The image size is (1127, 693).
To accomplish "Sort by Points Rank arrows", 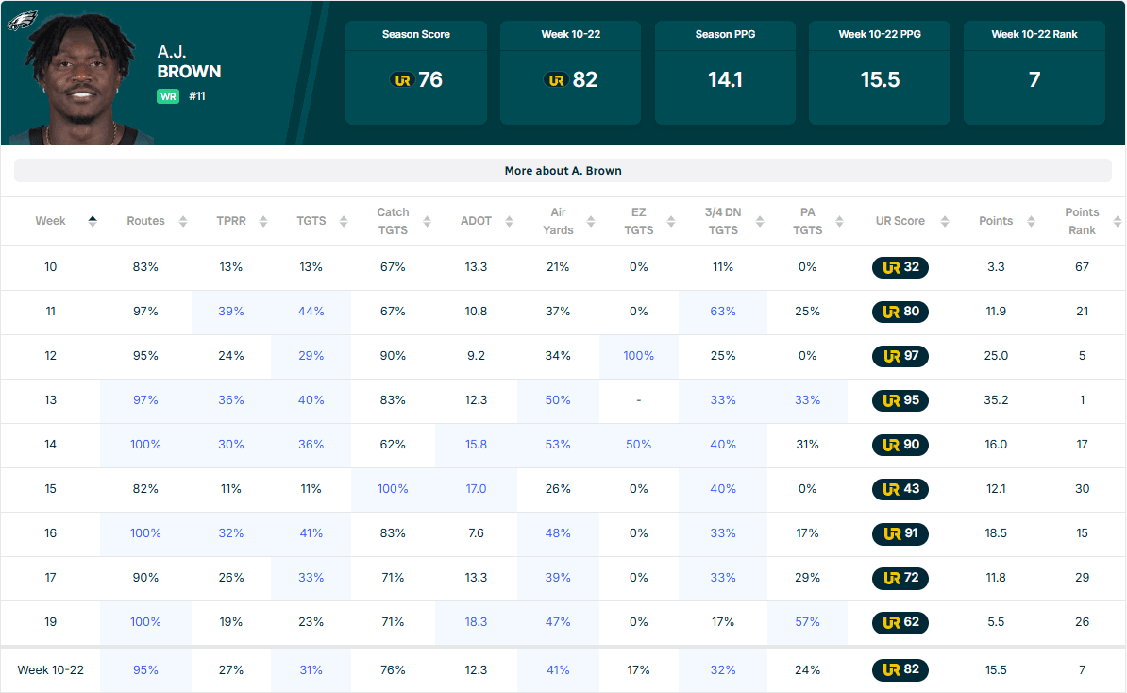I will 1117,221.
